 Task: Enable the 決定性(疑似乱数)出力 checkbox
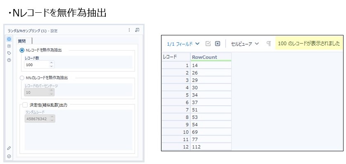coord(25,105)
